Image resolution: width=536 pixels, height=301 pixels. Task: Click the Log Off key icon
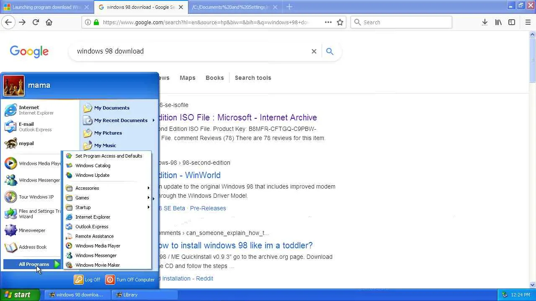click(x=79, y=280)
